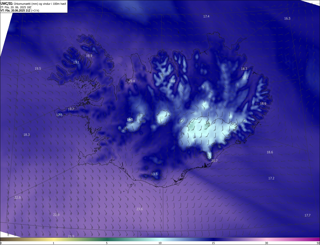Click the color scale tick labeled 5
This screenshot has width=320, height=245.
point(107,243)
